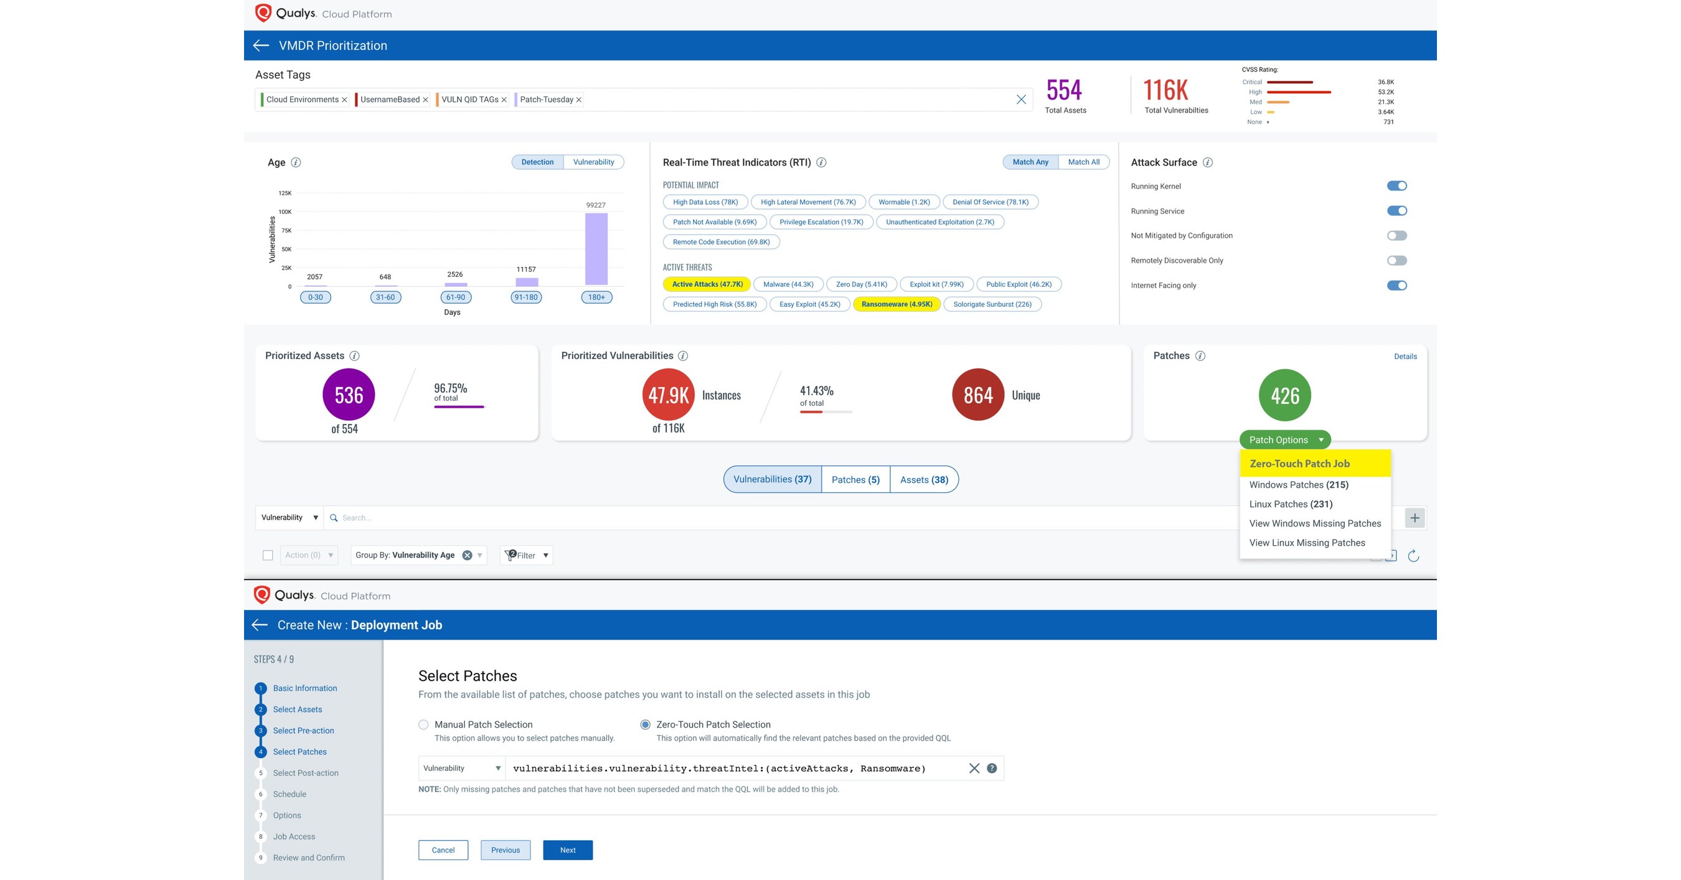1681x880 pixels.
Task: Enable the Not Mitigated by Configuration toggle
Action: 1396,235
